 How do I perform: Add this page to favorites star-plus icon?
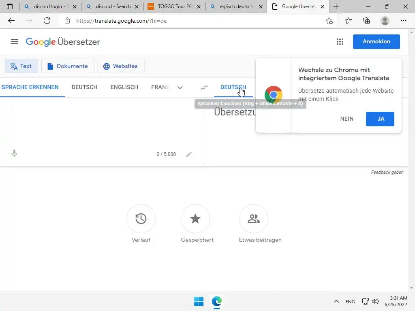pyautogui.click(x=329, y=21)
